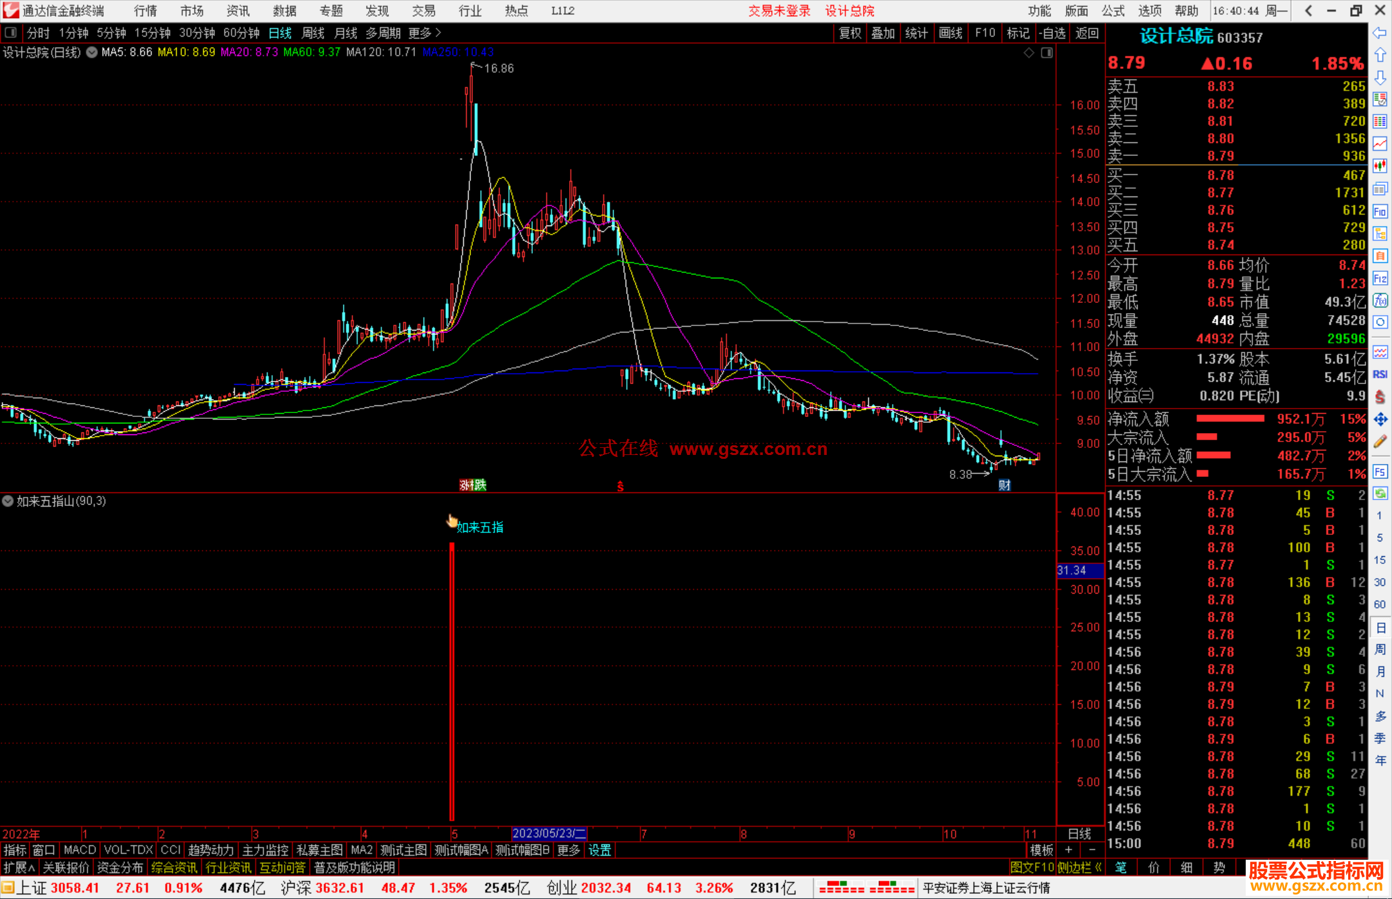This screenshot has width=1392, height=899.
Task: Click the 2023/05/23 date marker on timeline
Action: click(x=548, y=833)
